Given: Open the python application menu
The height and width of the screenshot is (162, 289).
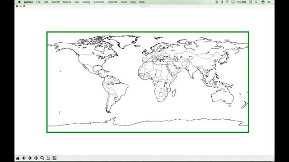Looking at the screenshot, I should point(28,2).
